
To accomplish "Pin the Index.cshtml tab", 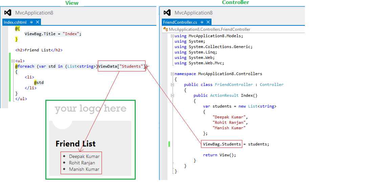I will pos(31,22).
